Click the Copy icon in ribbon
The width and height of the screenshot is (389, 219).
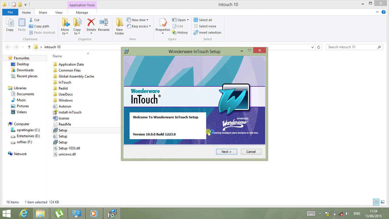coord(10,25)
